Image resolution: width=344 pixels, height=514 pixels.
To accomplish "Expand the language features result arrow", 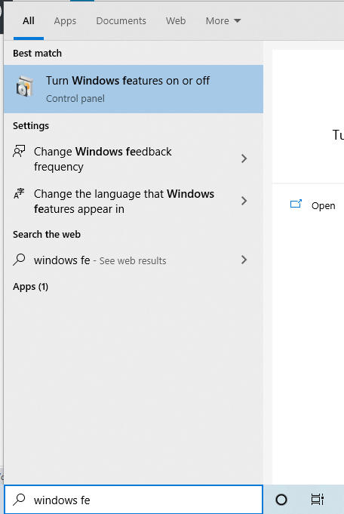I will (244, 201).
